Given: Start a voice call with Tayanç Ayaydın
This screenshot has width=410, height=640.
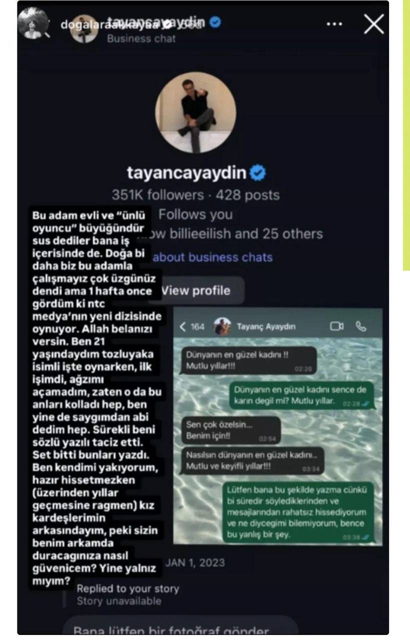Looking at the screenshot, I should click(x=361, y=326).
